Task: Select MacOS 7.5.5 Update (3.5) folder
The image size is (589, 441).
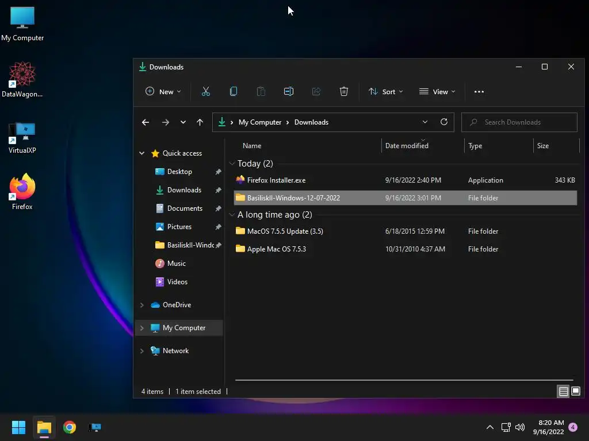Action: [406, 231]
